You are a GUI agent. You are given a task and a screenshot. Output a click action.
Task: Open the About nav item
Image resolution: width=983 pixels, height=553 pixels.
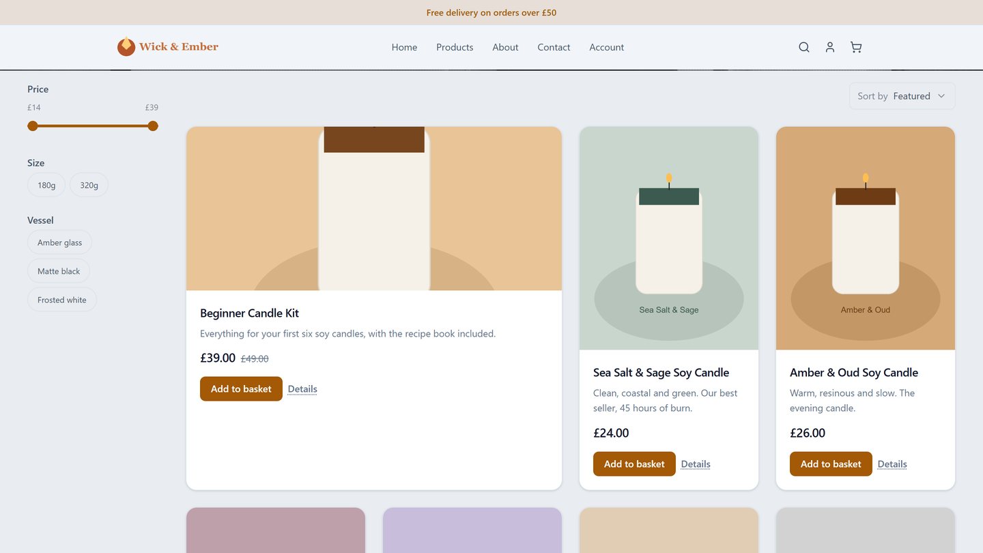tap(505, 47)
